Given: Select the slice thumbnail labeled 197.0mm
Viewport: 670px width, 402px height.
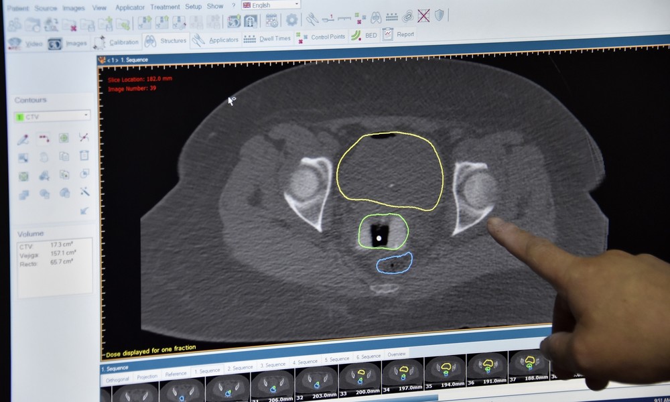Looking at the screenshot, I should coord(403,376).
